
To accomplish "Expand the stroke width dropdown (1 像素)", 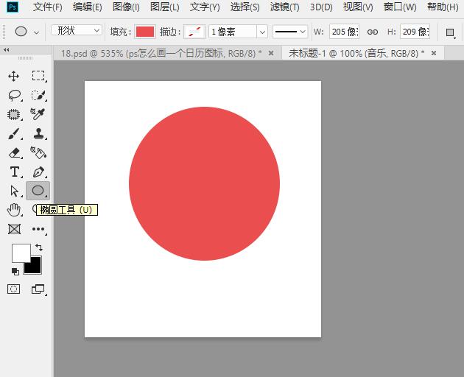I will 261,32.
